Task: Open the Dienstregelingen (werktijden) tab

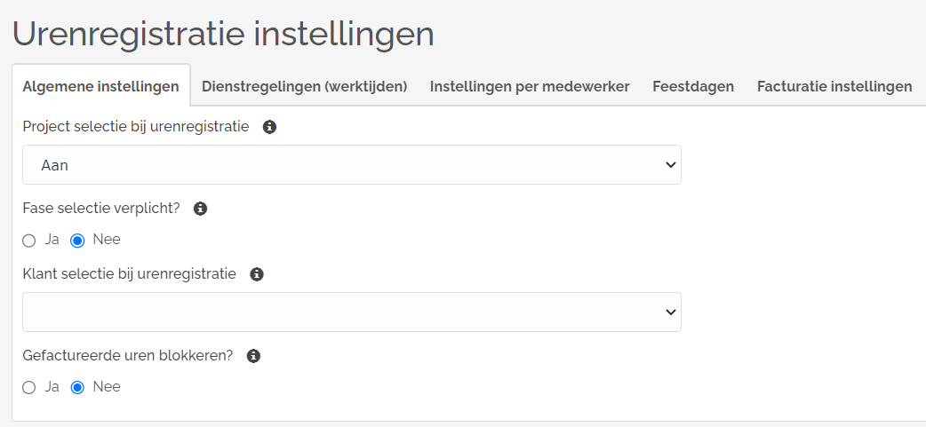Action: pos(304,86)
